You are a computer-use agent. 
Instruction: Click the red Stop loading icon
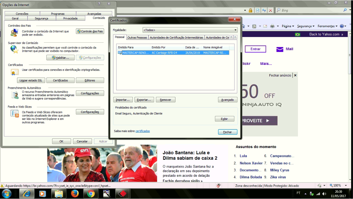tap(270, 10)
